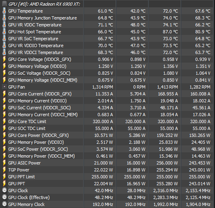Click the fan icon next to GPU Fan
Image resolution: width=215 pixels, height=208 pixels.
4,87
